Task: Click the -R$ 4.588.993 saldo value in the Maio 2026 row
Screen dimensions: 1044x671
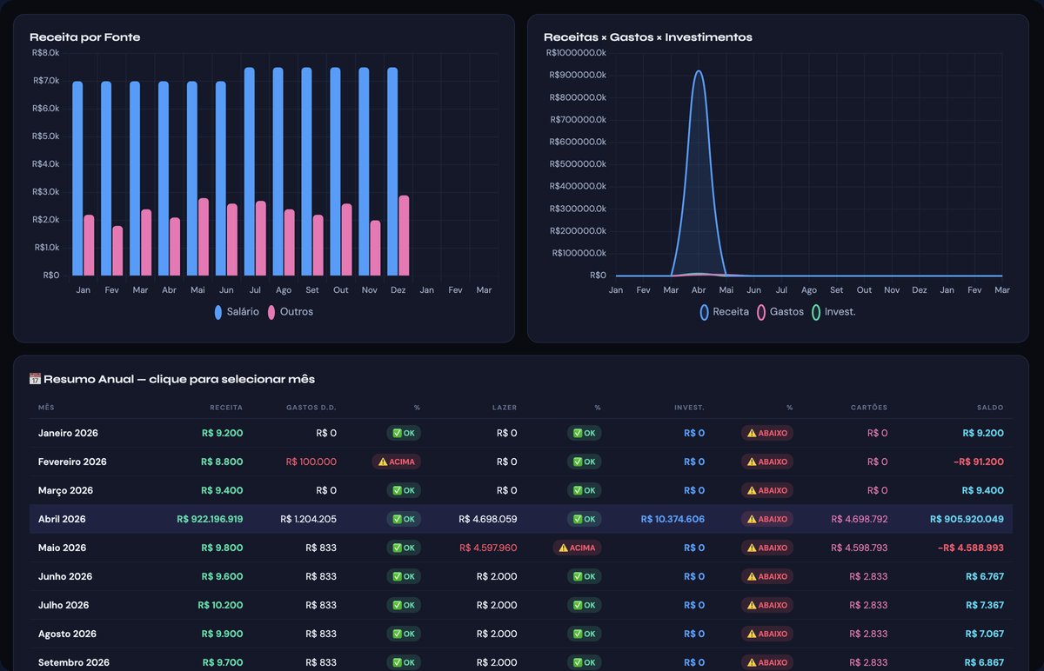Action: tap(971, 548)
